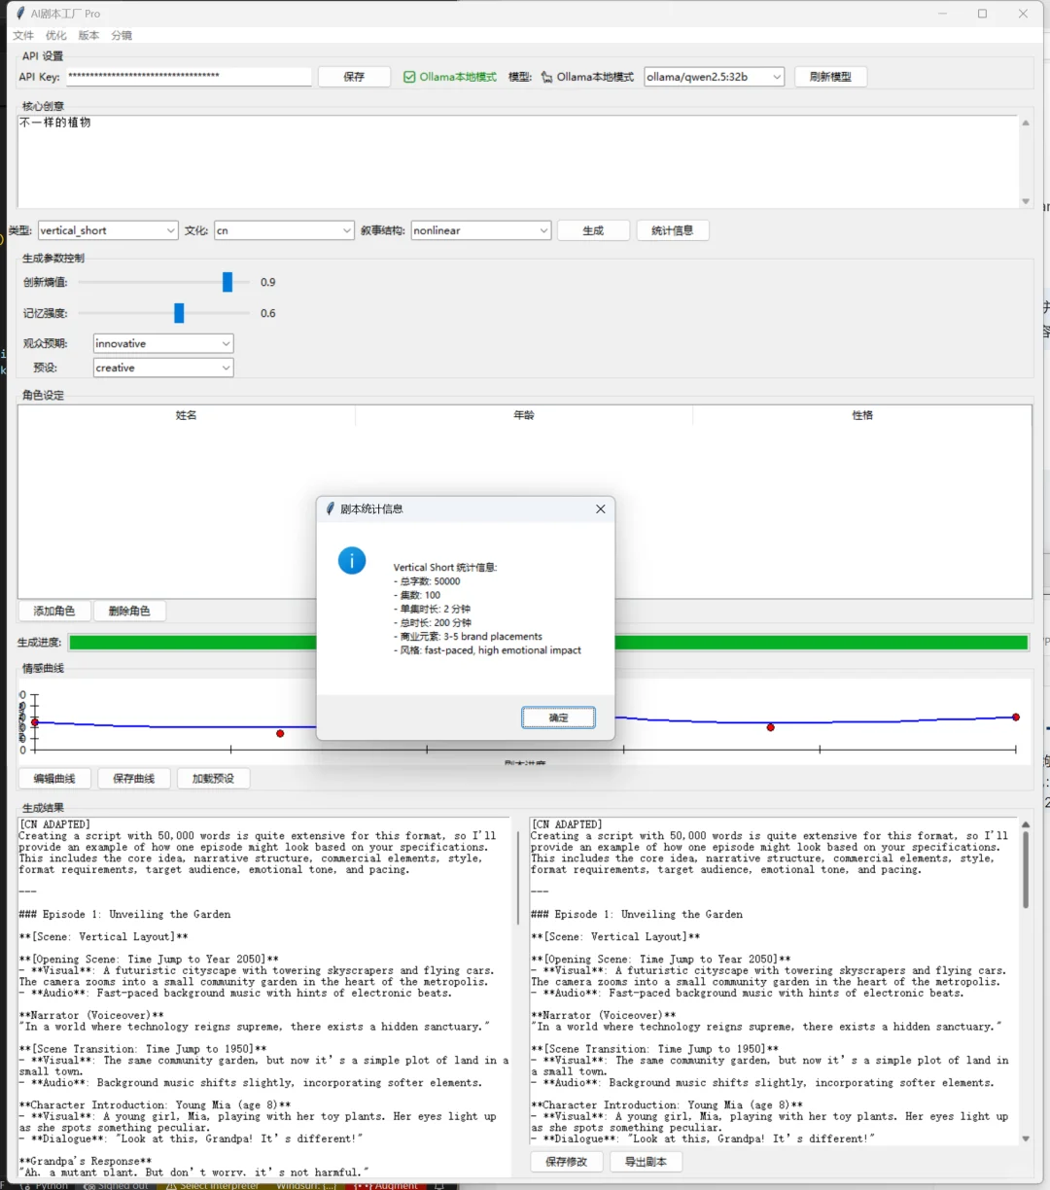1050x1190 pixels.
Task: Click the 创新熵值 slider handle
Action: click(x=227, y=282)
